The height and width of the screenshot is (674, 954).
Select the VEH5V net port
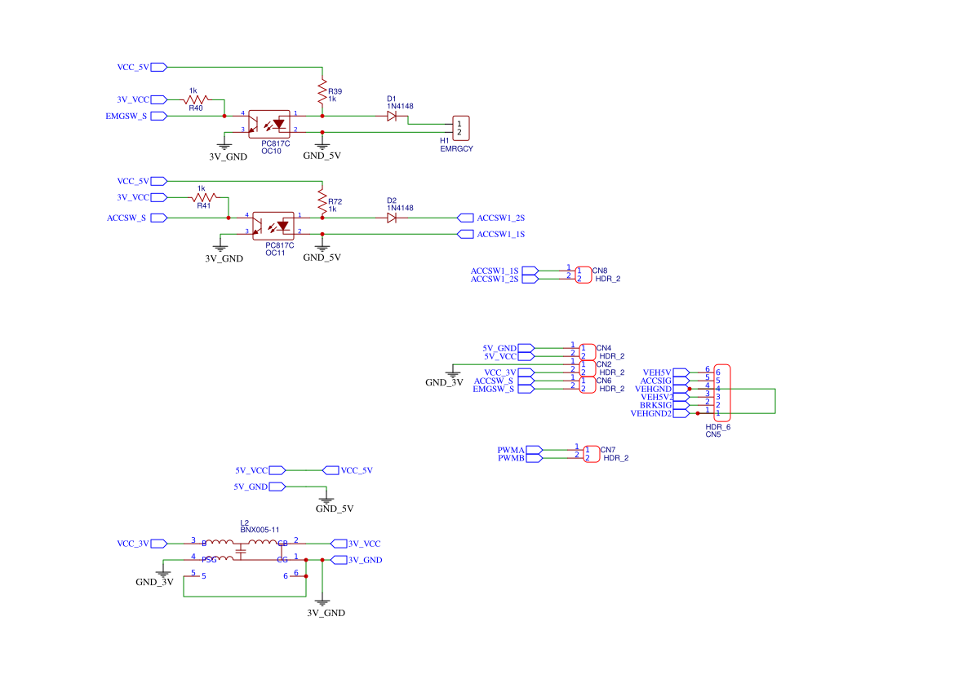(x=681, y=372)
